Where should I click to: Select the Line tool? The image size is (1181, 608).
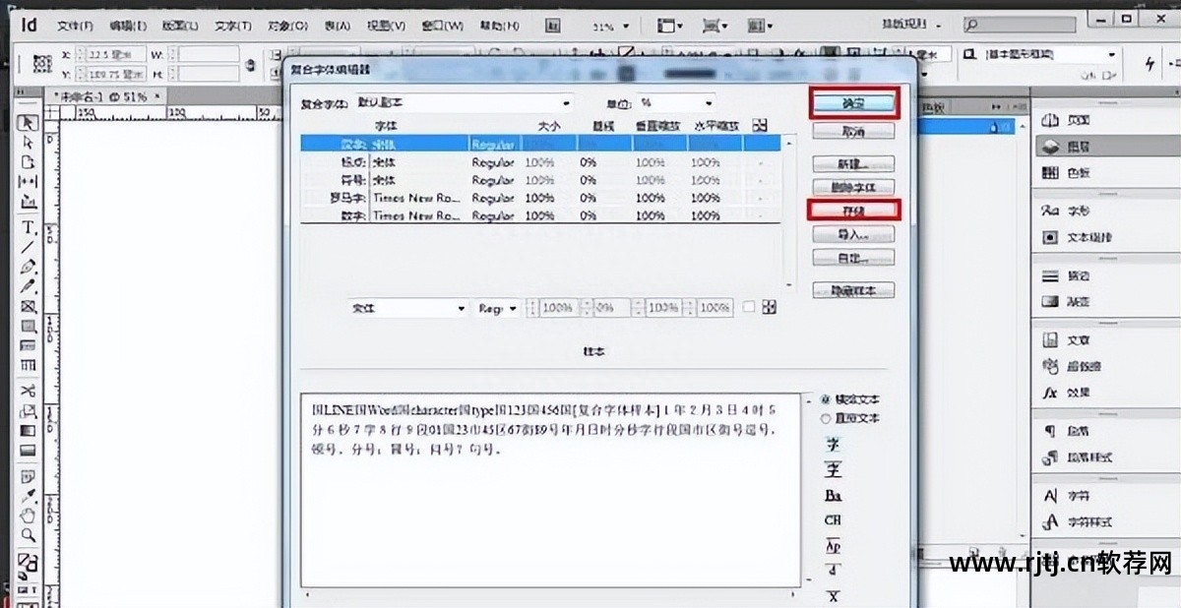pos(29,246)
